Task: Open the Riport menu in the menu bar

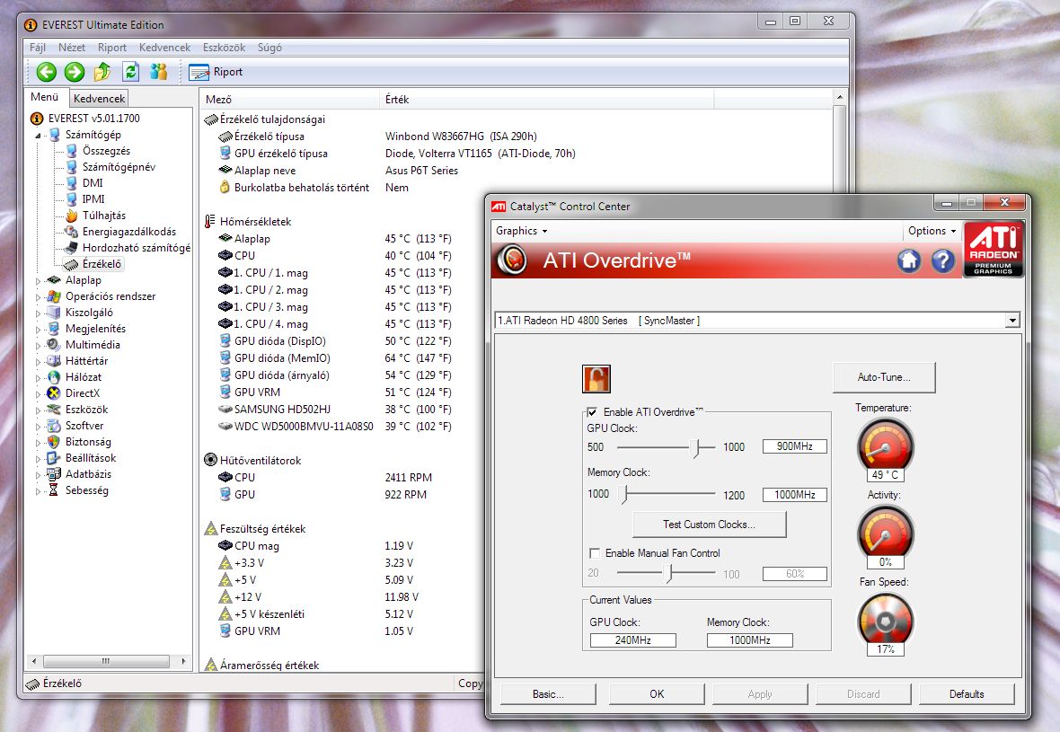Action: point(112,48)
